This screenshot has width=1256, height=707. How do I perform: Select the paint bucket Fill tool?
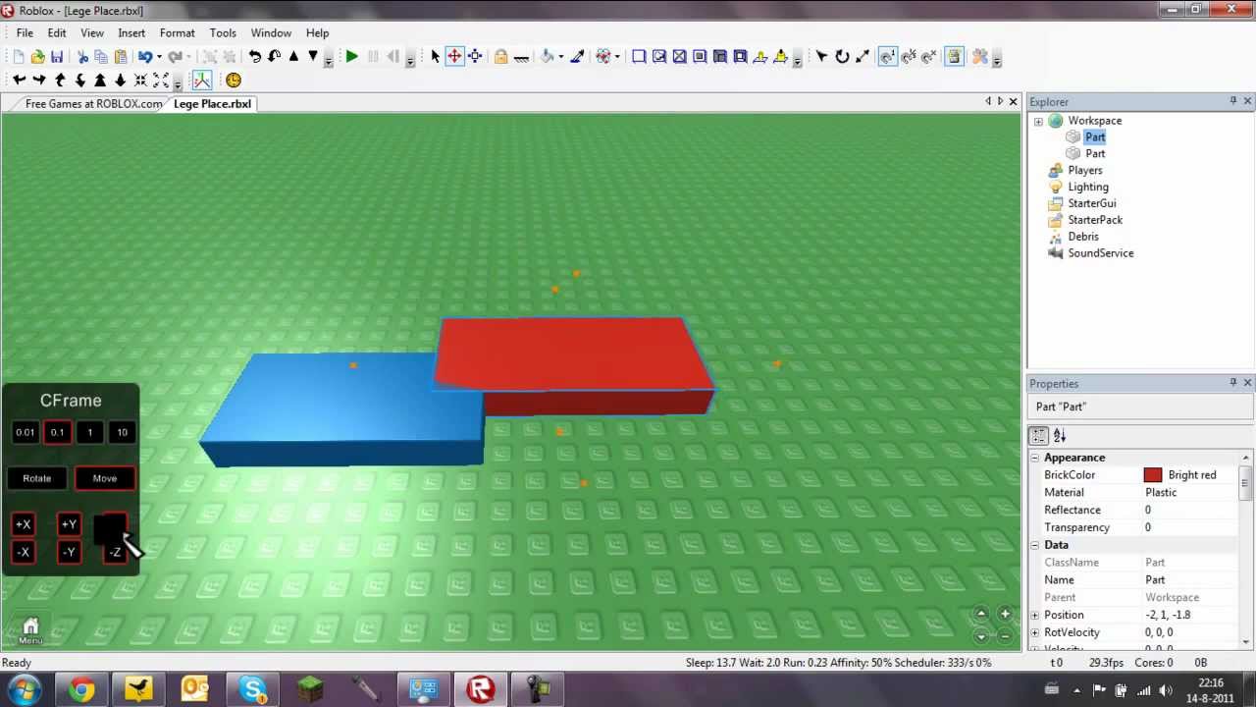pos(548,57)
